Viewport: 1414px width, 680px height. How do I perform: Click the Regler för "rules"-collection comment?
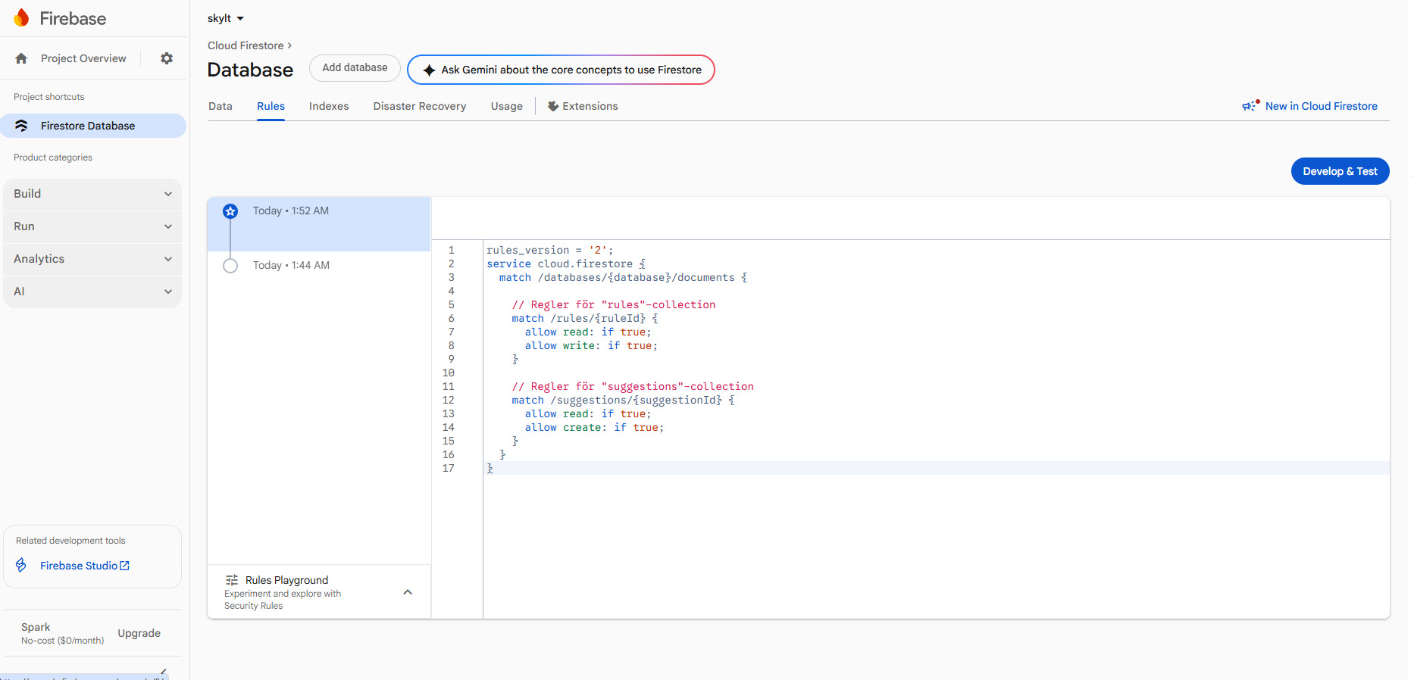(613, 304)
